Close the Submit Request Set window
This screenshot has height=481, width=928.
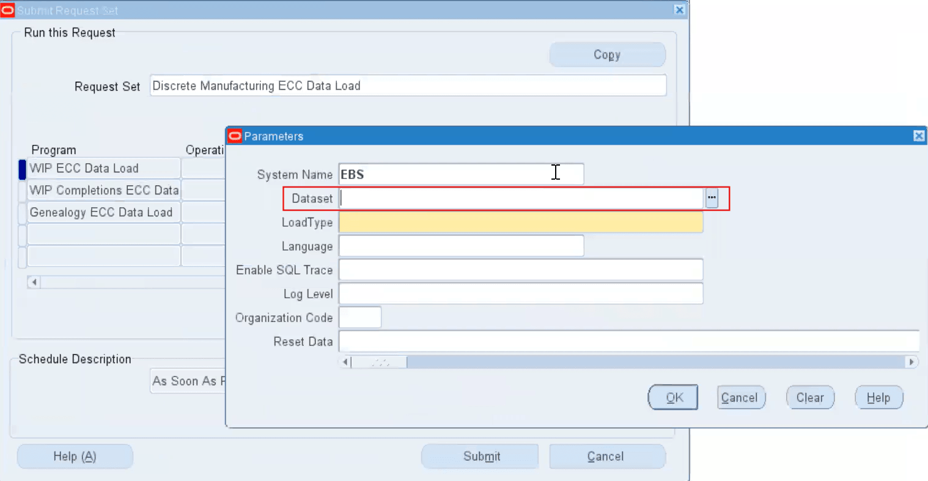click(x=679, y=10)
